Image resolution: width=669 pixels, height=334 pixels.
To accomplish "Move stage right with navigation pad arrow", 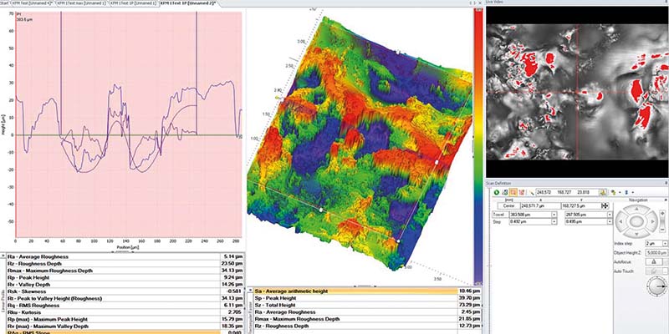I will [x=653, y=221].
